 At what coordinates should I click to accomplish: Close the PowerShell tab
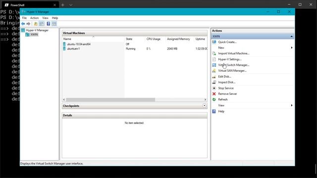tap(54, 5)
